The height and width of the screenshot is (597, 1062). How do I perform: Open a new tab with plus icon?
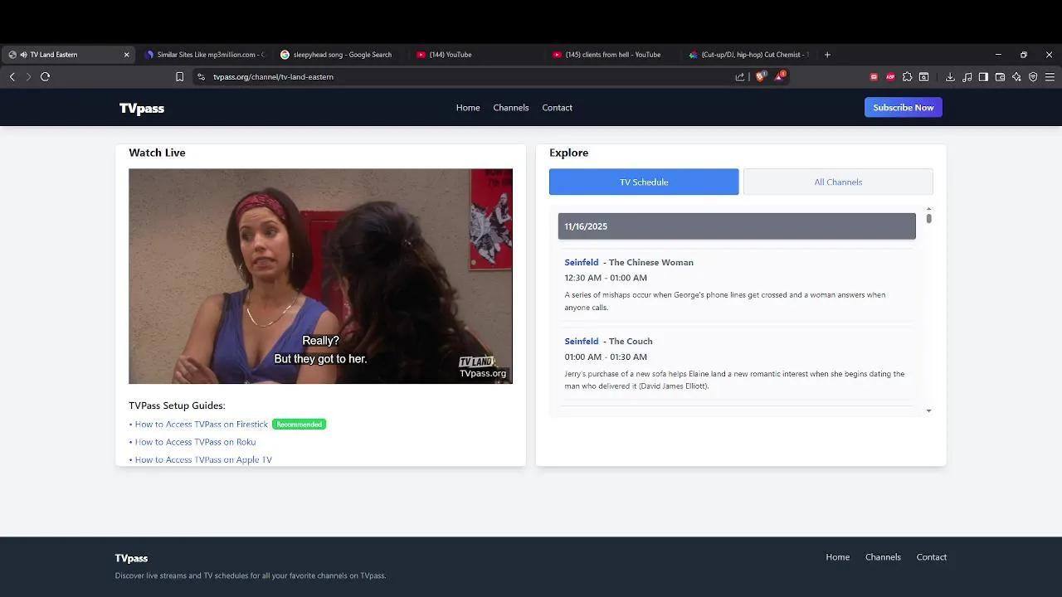click(x=827, y=55)
